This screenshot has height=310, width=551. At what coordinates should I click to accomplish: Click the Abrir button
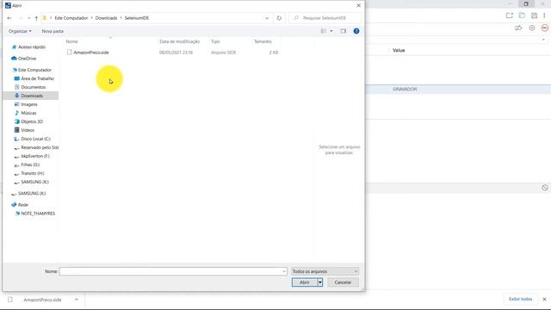point(304,282)
